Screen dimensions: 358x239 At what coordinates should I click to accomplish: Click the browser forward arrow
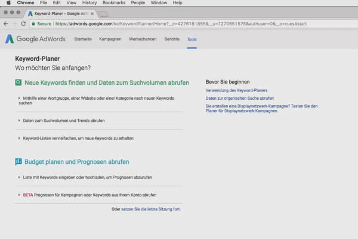coord(14,24)
